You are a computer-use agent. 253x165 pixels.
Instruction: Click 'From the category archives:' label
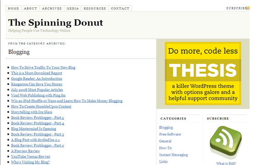(37, 44)
